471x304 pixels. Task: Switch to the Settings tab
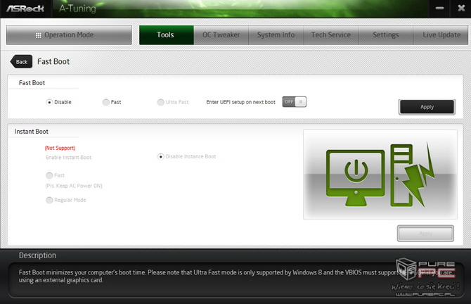tap(386, 35)
